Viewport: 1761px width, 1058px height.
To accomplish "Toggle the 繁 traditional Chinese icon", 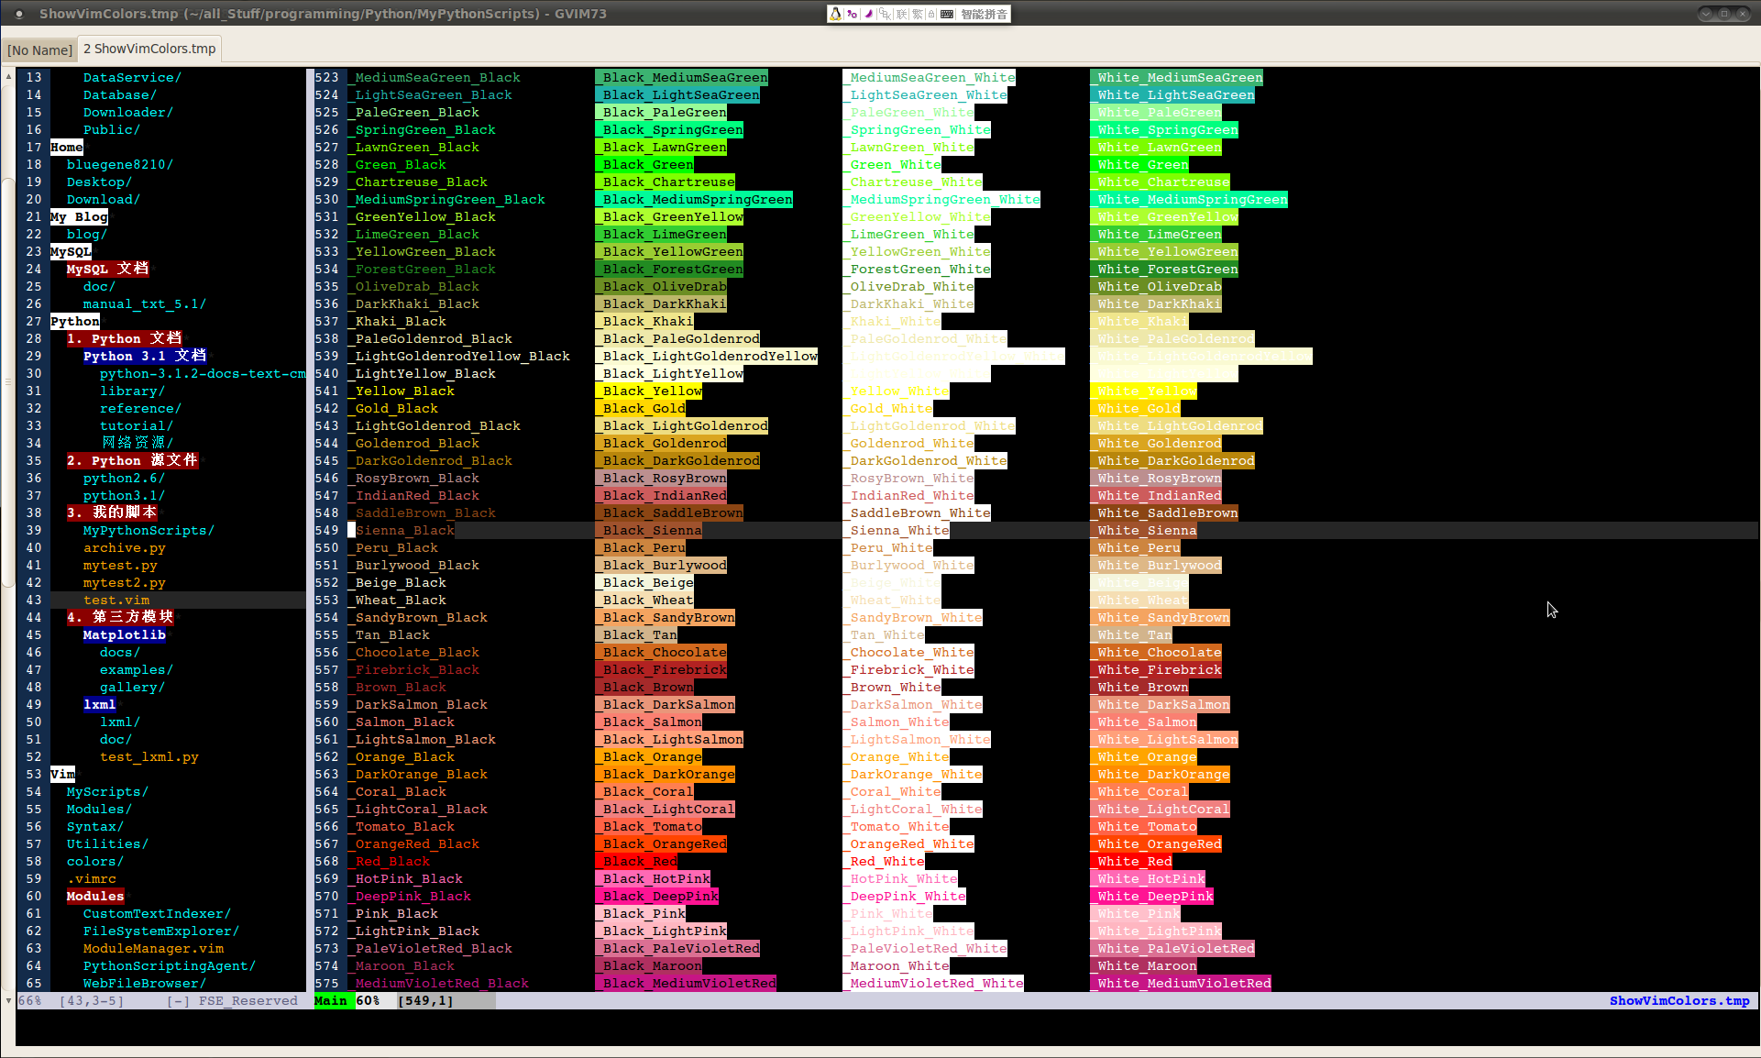I will click(x=917, y=14).
